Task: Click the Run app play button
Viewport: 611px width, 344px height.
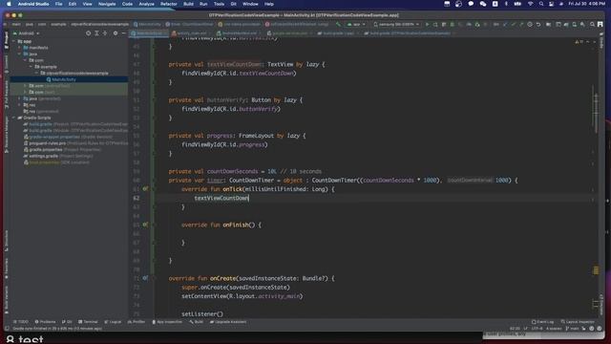Action: [427, 24]
